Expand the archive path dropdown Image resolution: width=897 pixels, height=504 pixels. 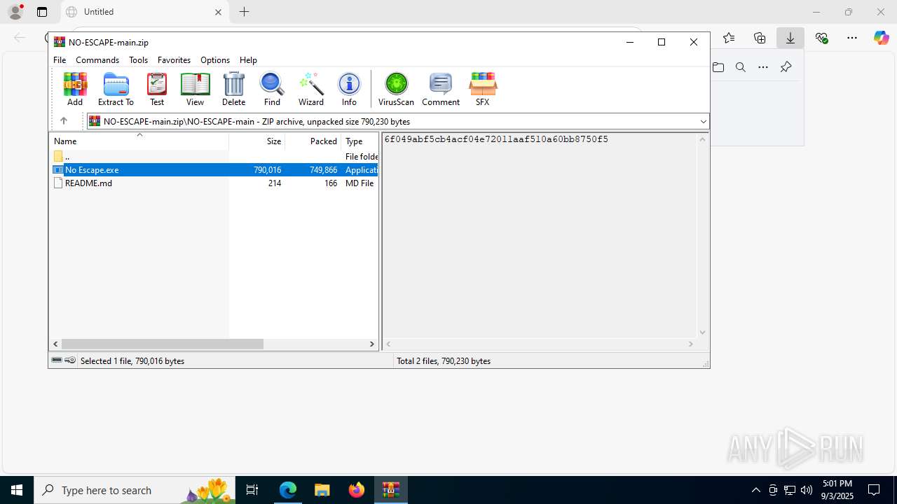point(703,122)
